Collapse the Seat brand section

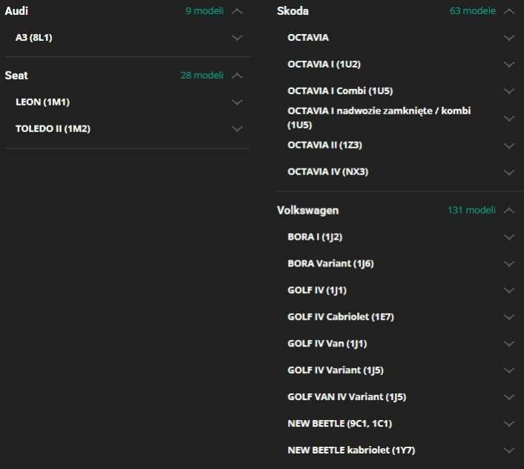click(x=237, y=75)
